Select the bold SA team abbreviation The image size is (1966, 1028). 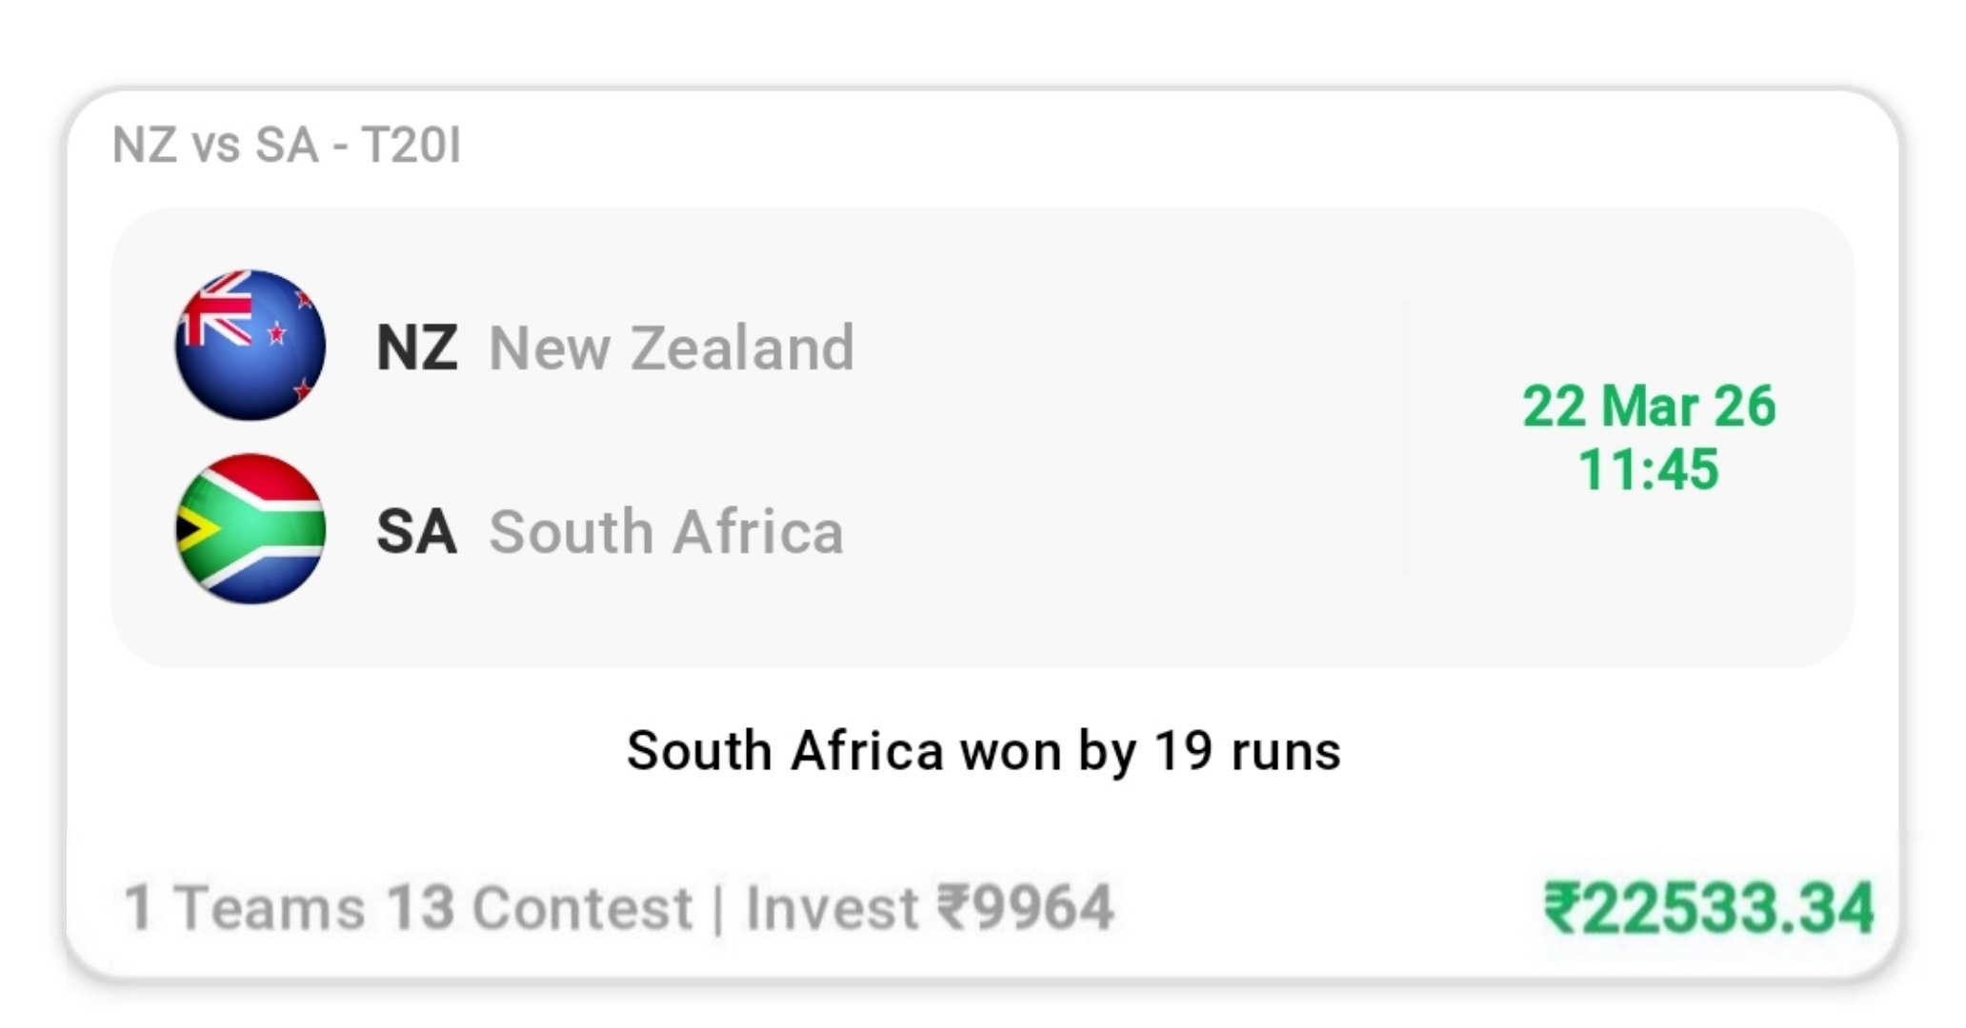point(416,531)
